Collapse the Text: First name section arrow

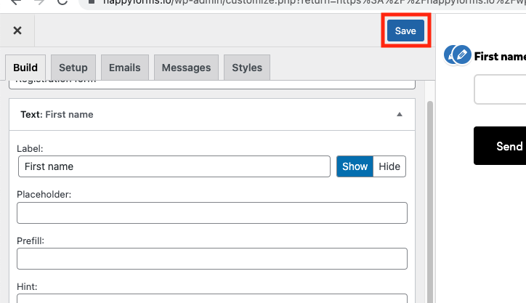coord(399,114)
